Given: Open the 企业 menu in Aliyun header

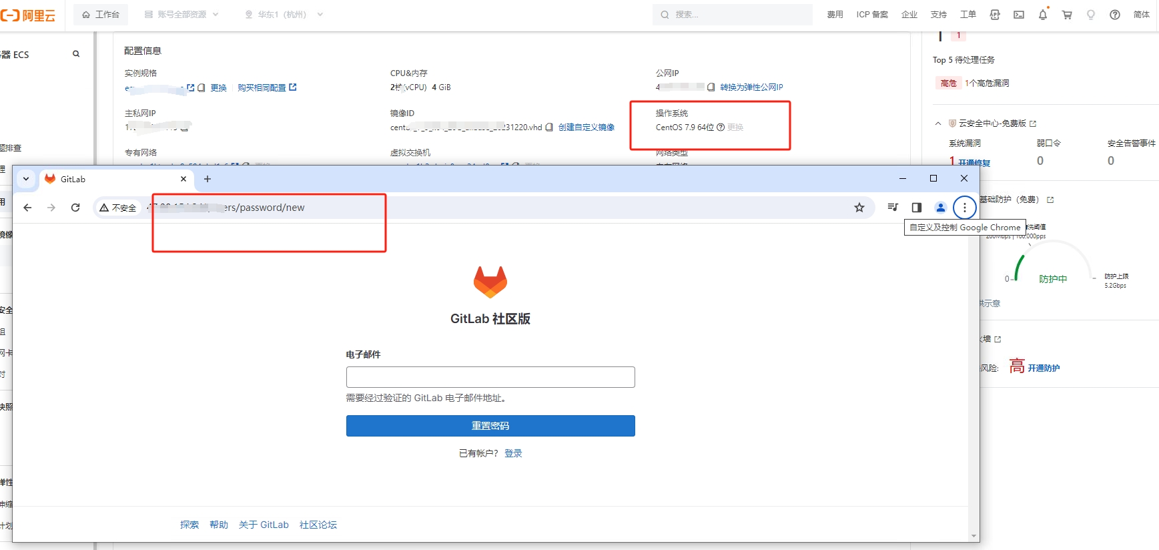Looking at the screenshot, I should [909, 15].
